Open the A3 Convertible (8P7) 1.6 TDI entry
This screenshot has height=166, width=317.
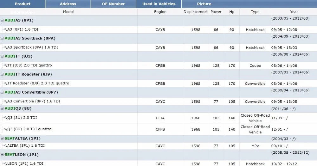(x=34, y=101)
